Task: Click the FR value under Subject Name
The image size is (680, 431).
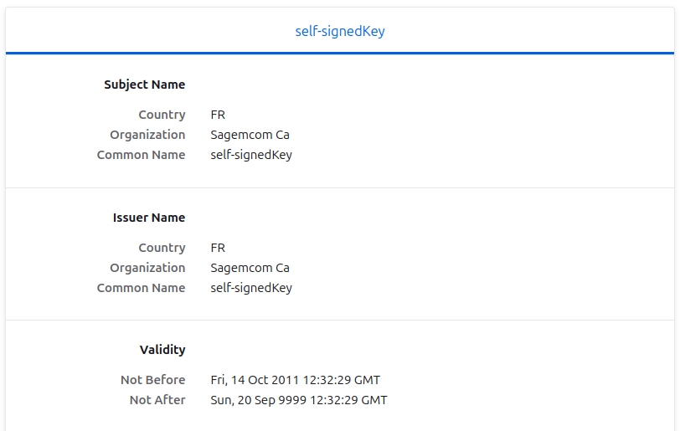Action: 218,115
